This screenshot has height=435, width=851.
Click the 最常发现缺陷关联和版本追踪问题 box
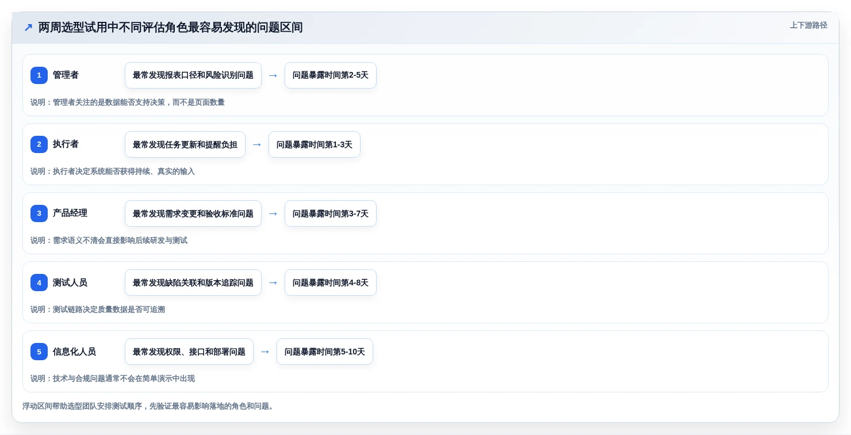tap(193, 283)
